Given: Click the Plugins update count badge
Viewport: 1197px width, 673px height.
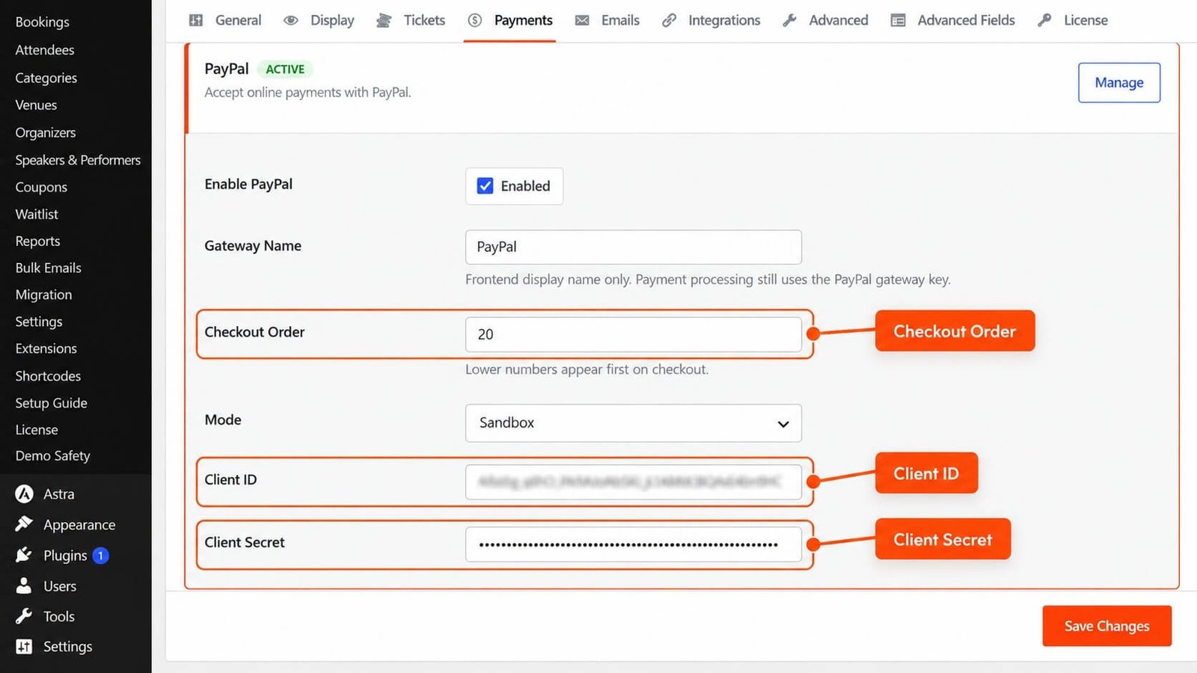Looking at the screenshot, I should (100, 556).
